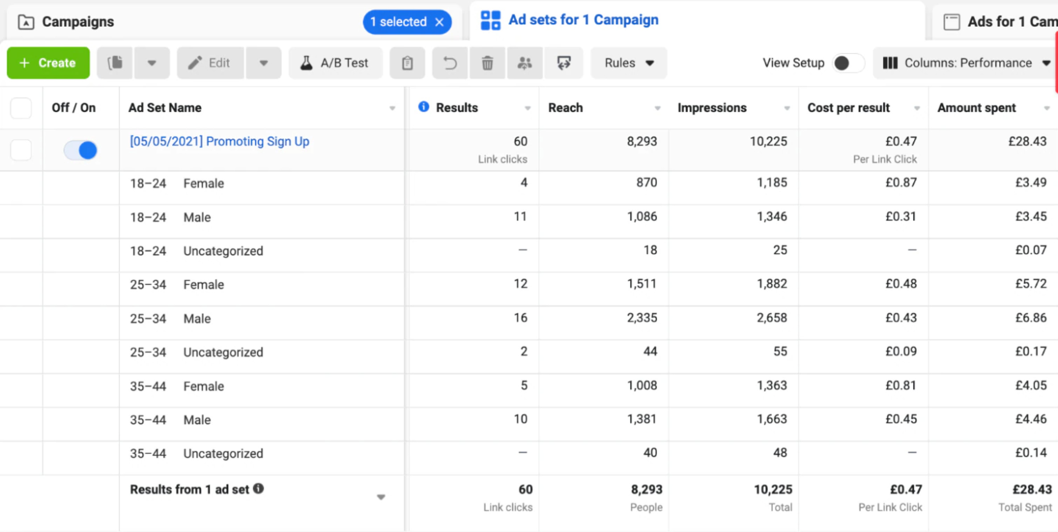Expand the Edit dropdown arrow

pyautogui.click(x=263, y=63)
